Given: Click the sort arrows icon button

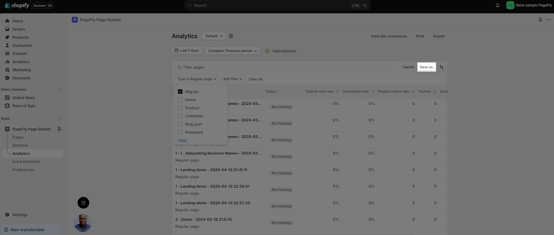Looking at the screenshot, I should click(x=441, y=67).
